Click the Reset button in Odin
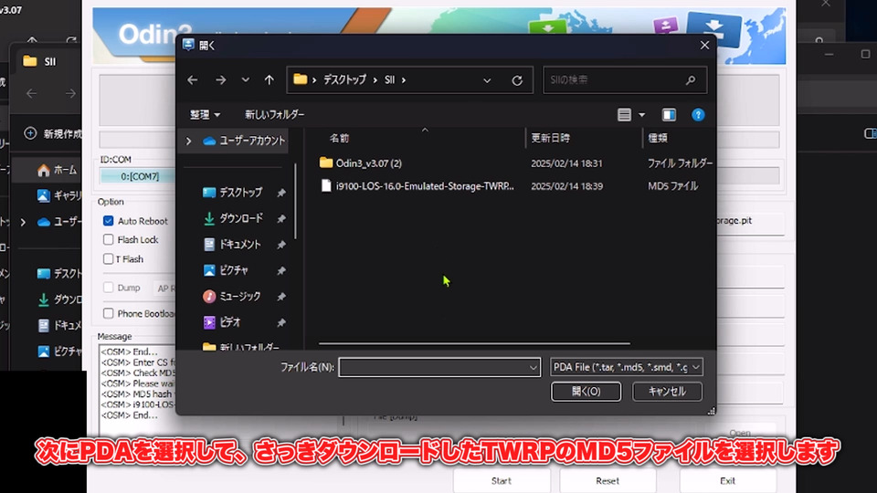 pos(608,481)
